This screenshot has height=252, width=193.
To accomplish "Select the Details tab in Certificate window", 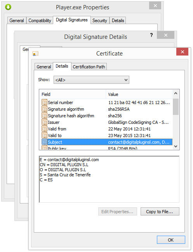I will tap(62, 66).
